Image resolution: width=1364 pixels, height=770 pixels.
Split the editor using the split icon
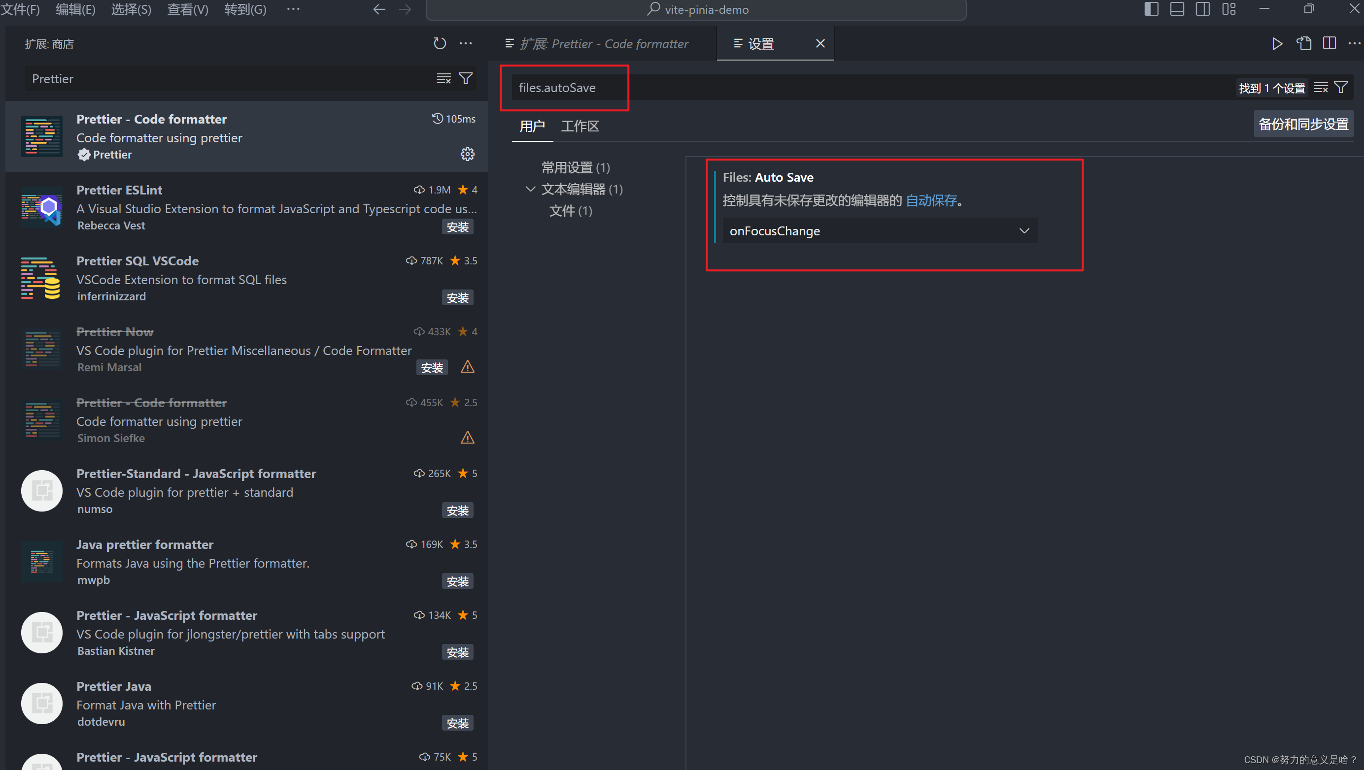[1330, 43]
